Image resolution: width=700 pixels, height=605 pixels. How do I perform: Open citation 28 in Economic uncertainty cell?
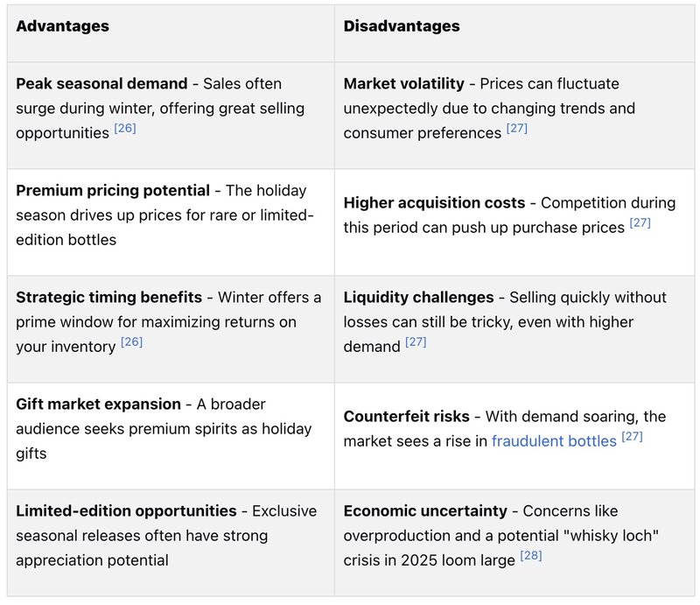531,555
